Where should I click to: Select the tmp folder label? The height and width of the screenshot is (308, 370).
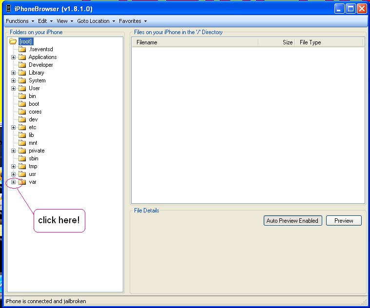(33, 166)
